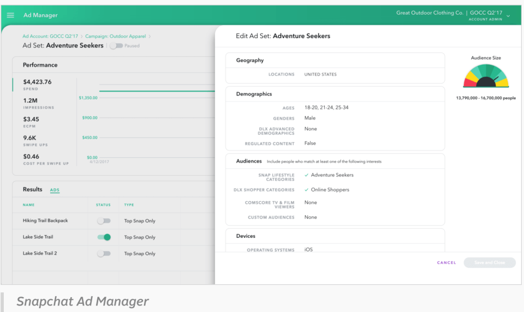Open the Hiking Trail Backpack ad row
Image resolution: width=524 pixels, height=312 pixels.
(45, 220)
